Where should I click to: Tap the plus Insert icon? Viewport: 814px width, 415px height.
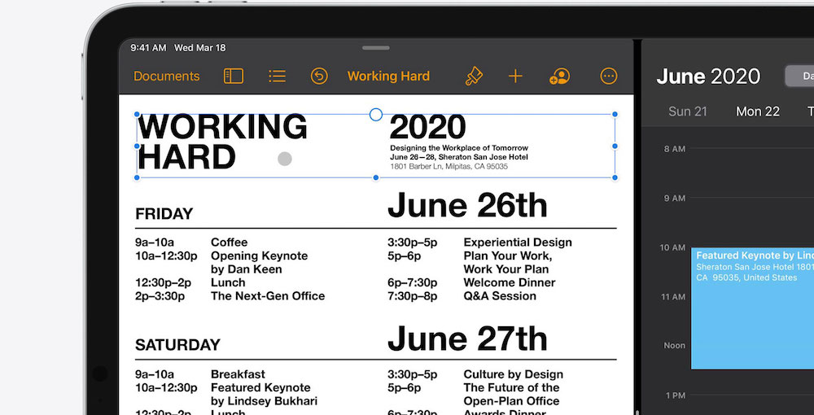pos(515,76)
